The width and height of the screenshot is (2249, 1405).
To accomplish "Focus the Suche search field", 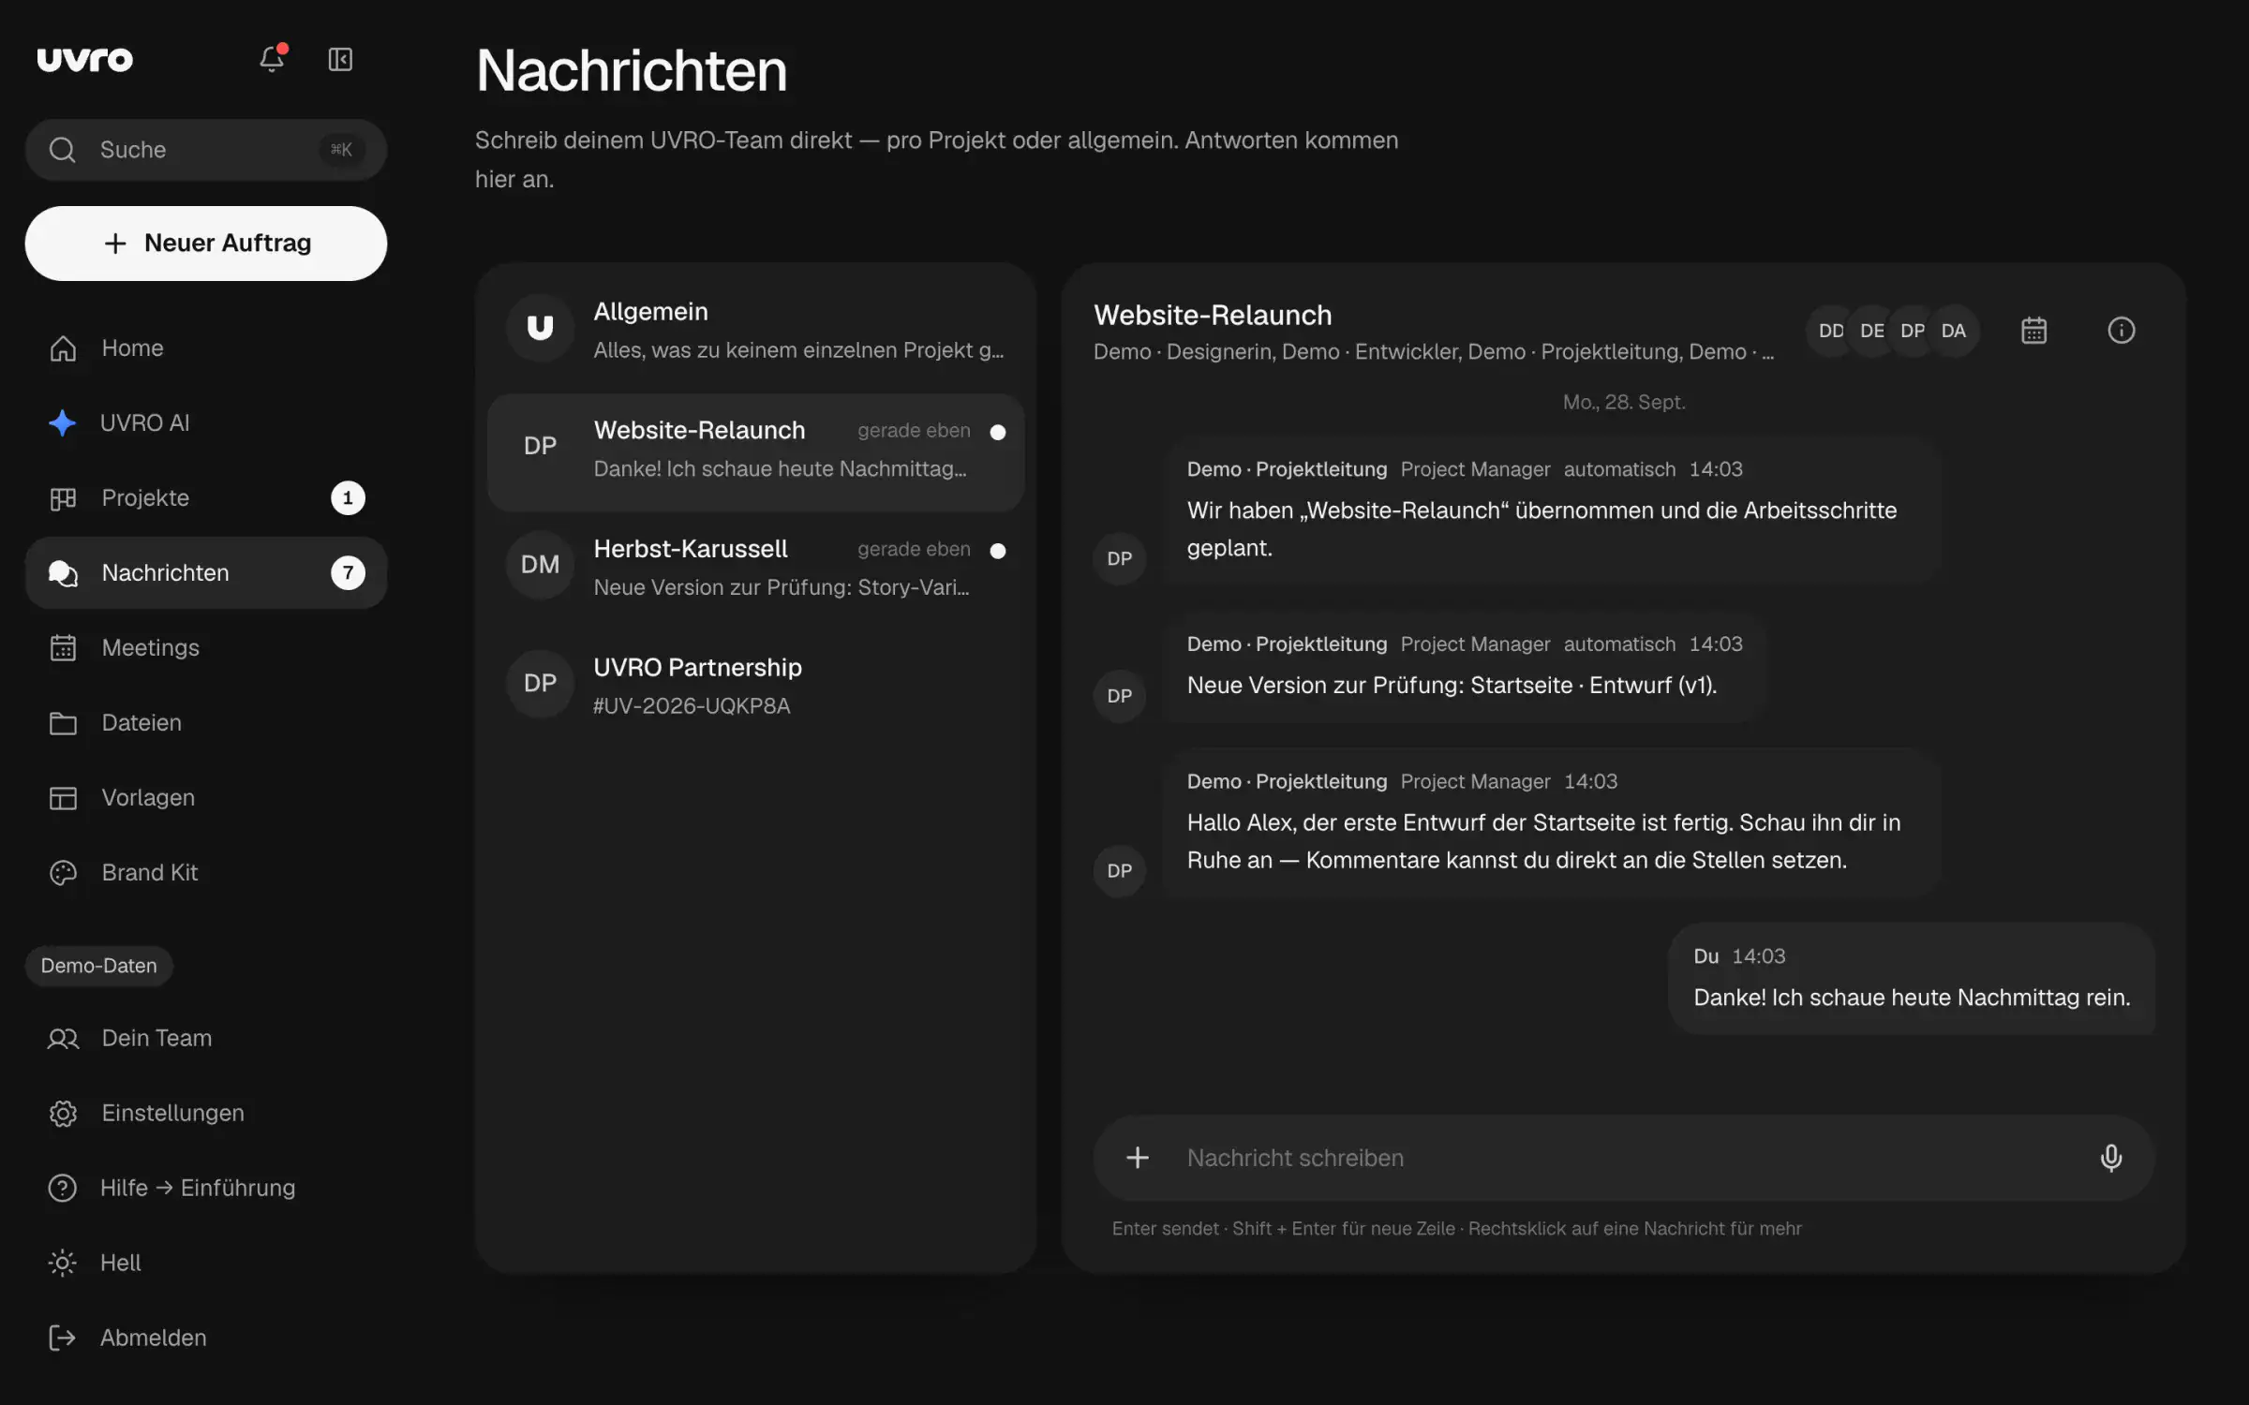I will (x=206, y=150).
